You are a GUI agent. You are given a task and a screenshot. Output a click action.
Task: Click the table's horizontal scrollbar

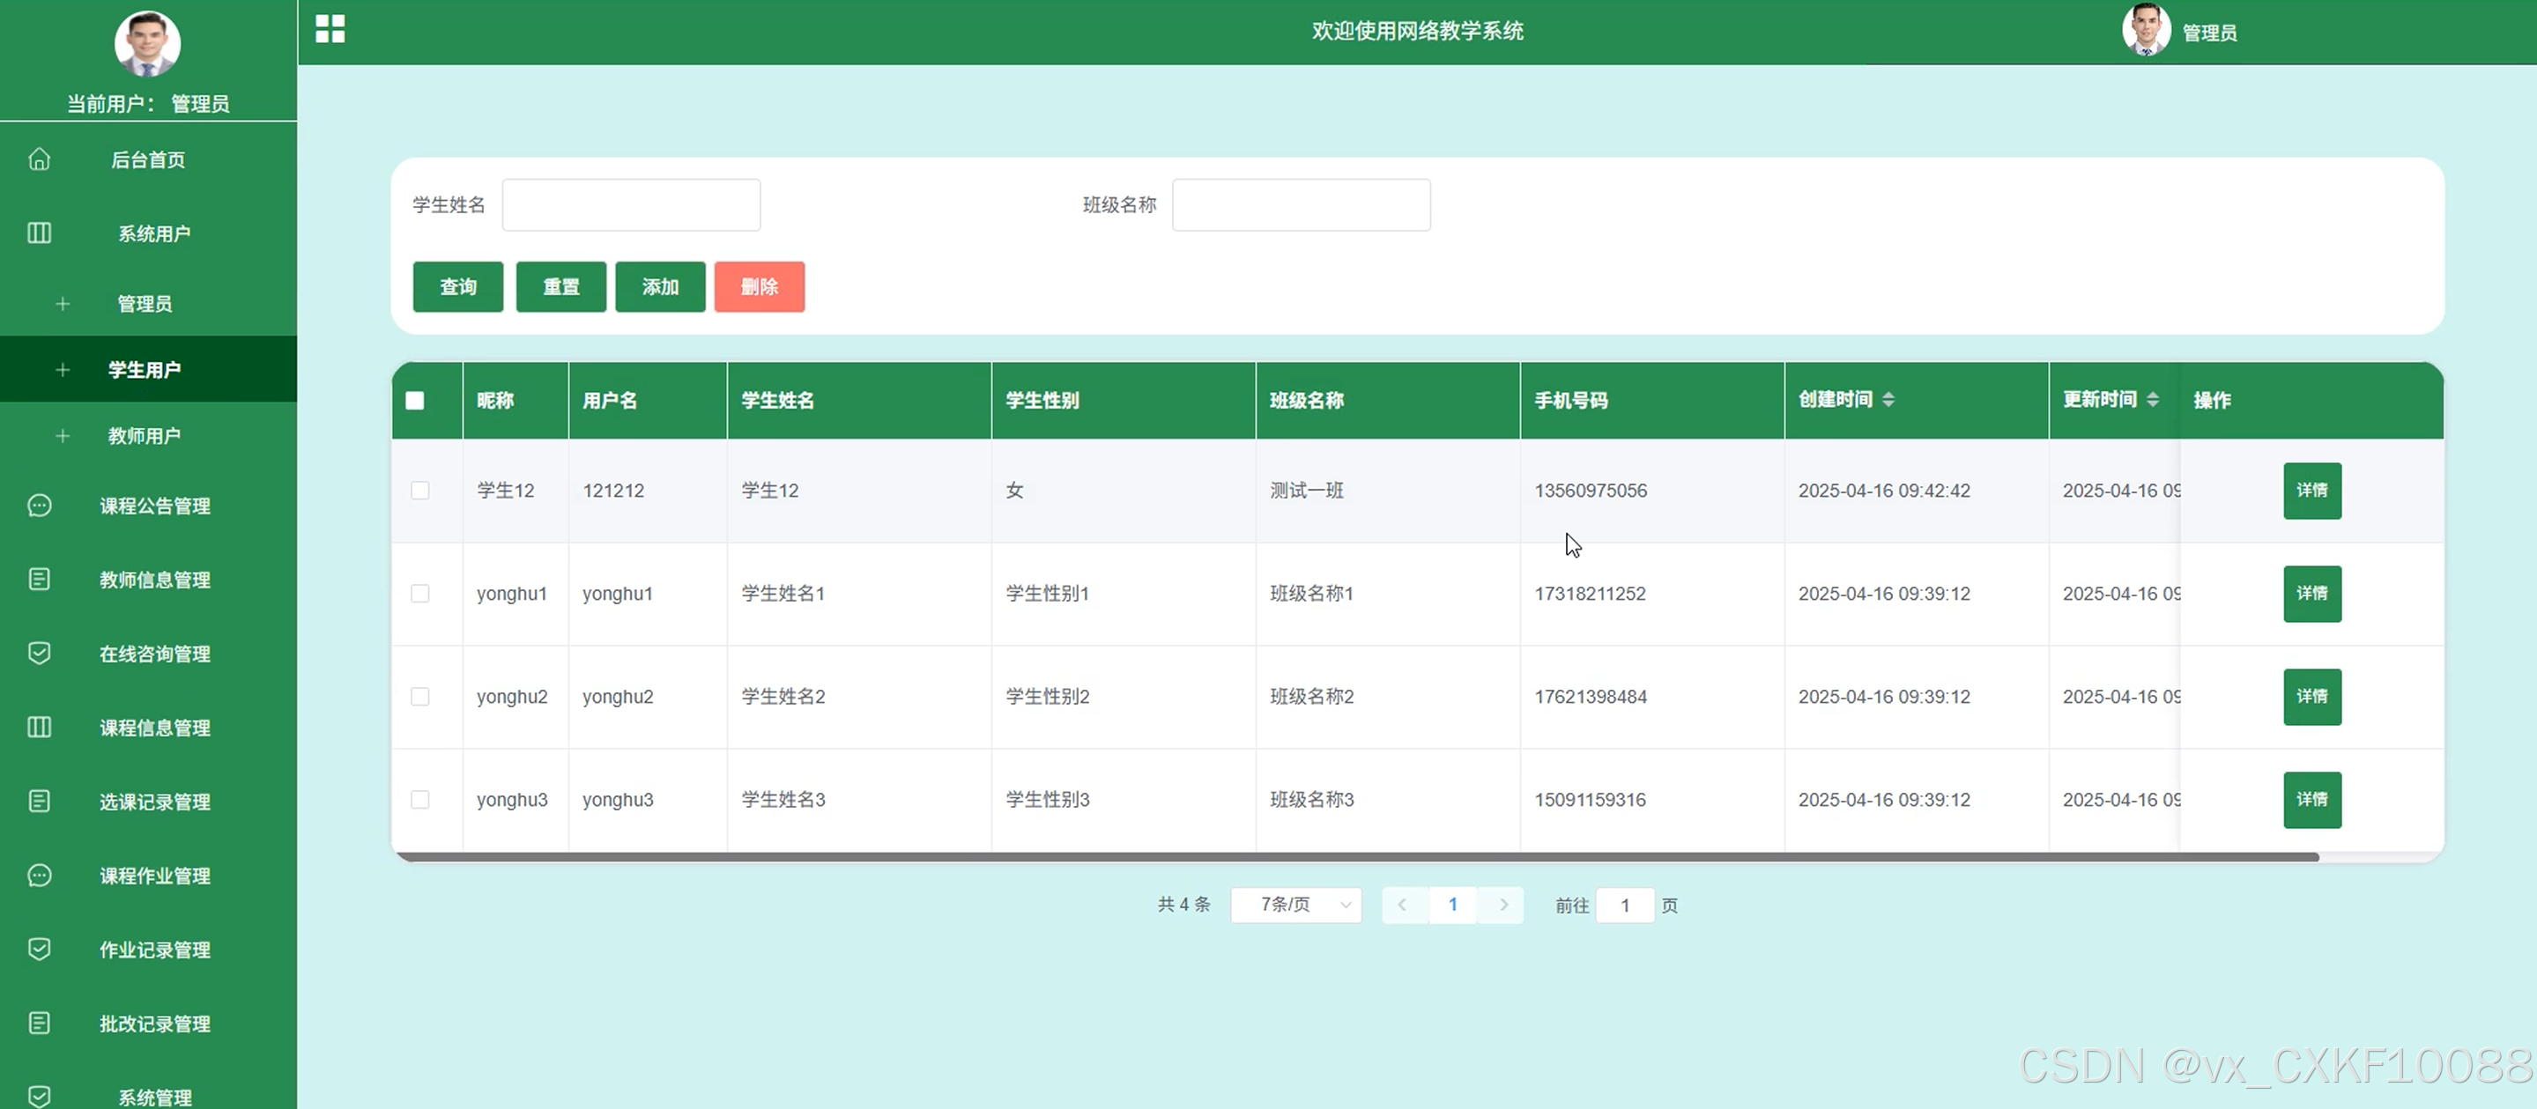1357,857
